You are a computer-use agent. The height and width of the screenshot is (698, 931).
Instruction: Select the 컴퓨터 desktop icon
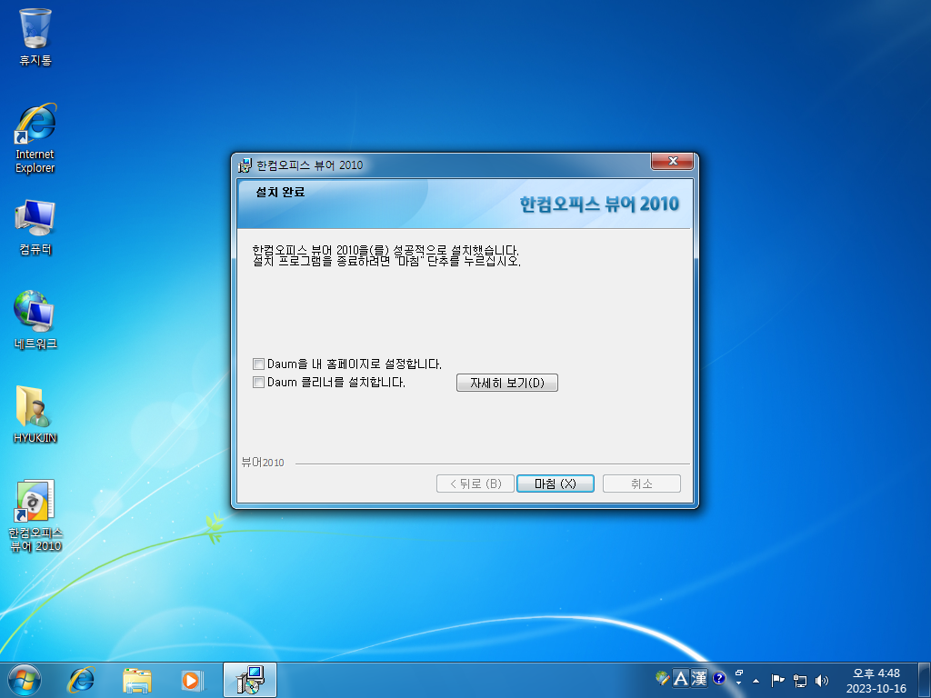coord(35,227)
